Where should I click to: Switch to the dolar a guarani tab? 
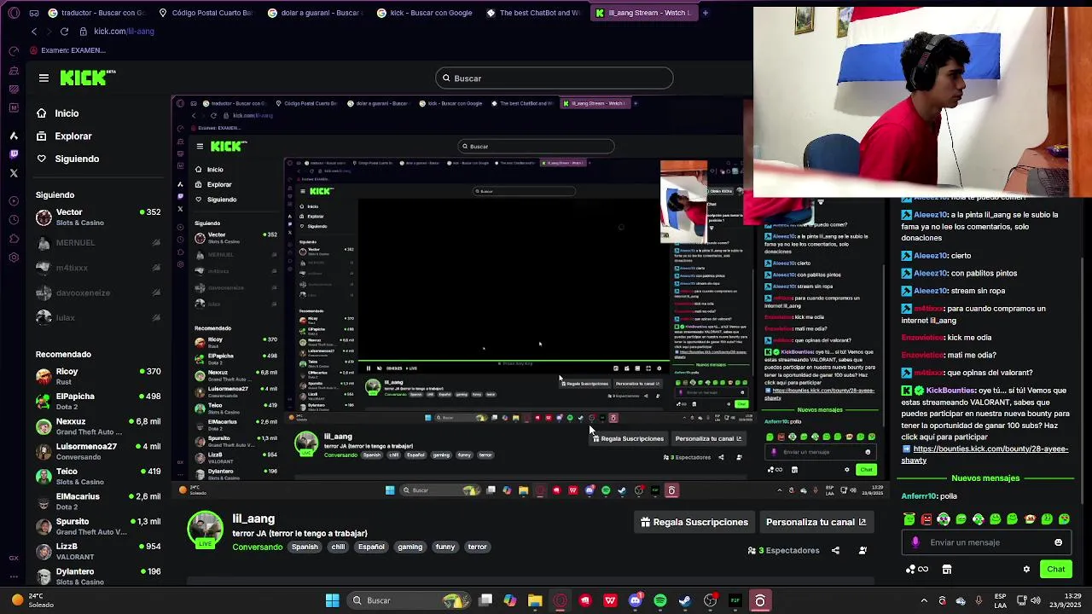click(x=314, y=13)
